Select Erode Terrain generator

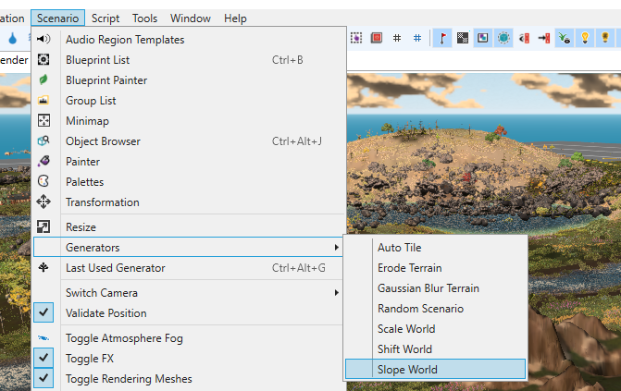435,267
